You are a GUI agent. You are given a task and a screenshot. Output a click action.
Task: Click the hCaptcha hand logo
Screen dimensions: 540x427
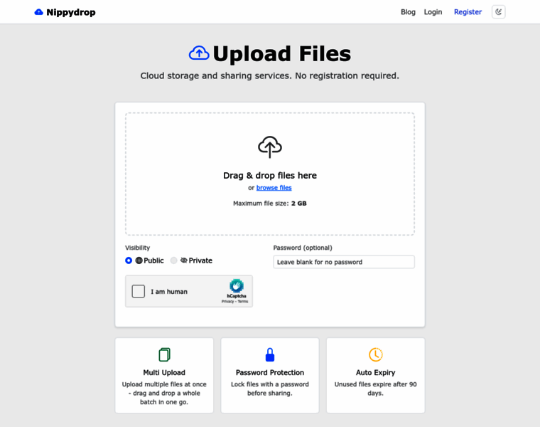click(237, 285)
